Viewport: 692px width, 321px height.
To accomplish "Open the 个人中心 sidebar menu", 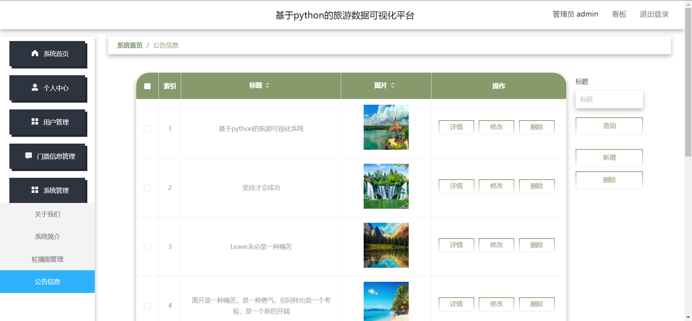I will click(47, 88).
